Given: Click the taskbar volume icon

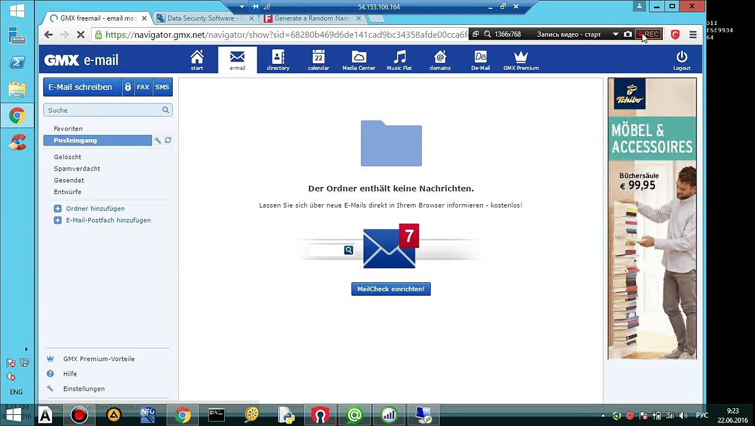Looking at the screenshot, I should click(683, 415).
